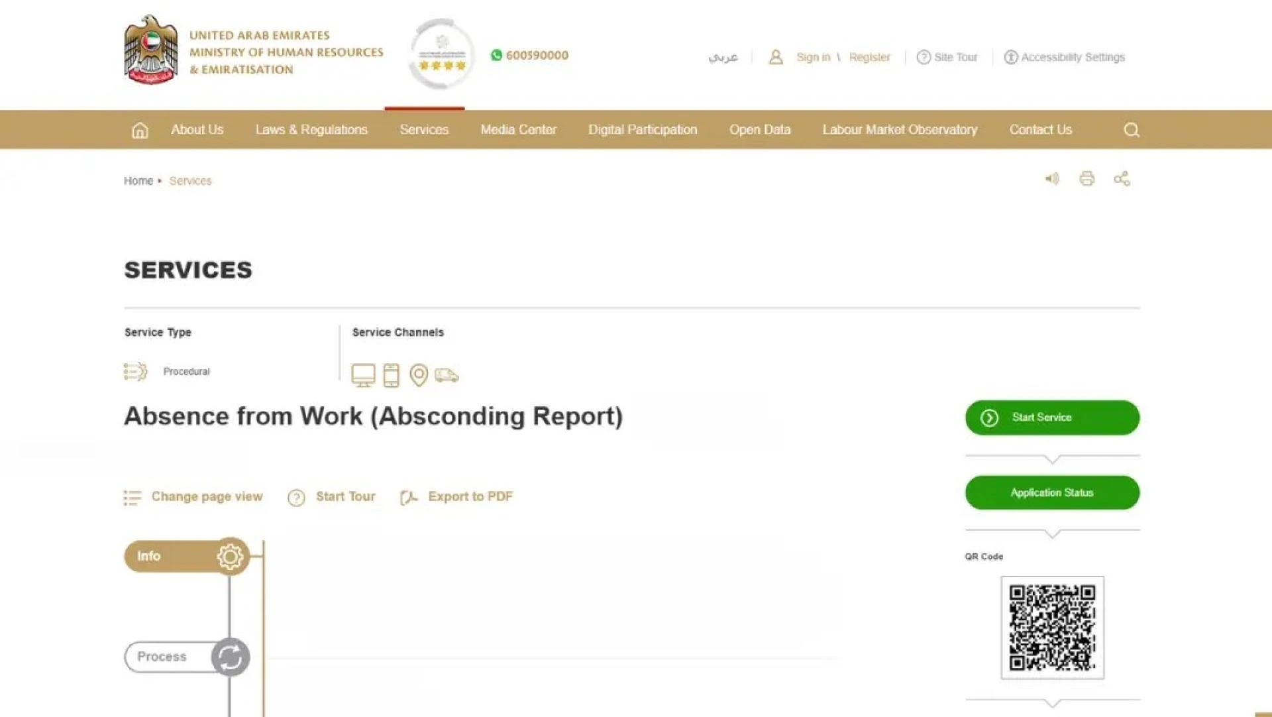Click the delivery truck service channel icon
Screen dimensions: 1272x717
pos(449,376)
